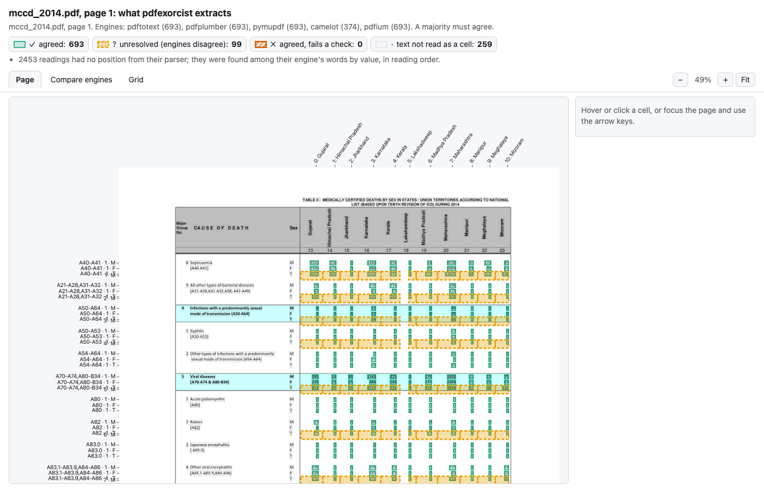Click the 'Viral diseases' heading in the table
This screenshot has width=764, height=491.
point(202,377)
